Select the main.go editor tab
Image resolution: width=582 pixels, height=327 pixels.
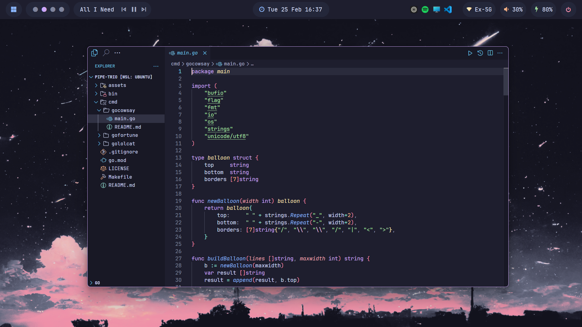pyautogui.click(x=187, y=53)
